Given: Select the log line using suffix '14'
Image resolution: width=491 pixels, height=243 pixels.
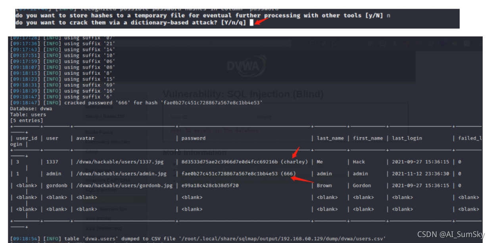Looking at the screenshot, I should [63, 49].
